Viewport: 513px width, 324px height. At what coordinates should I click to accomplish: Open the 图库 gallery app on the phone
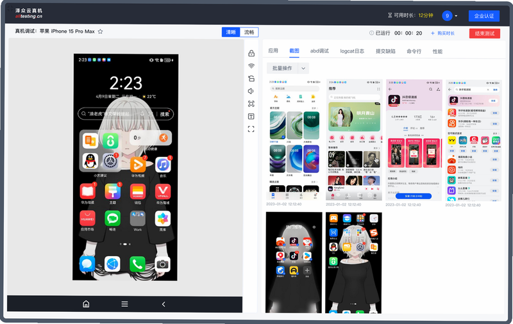coord(163,220)
